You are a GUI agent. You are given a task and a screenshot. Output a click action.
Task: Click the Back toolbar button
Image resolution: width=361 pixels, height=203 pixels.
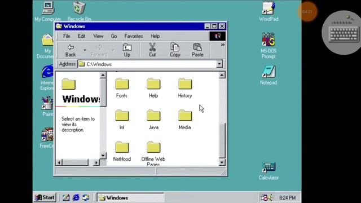pos(71,50)
